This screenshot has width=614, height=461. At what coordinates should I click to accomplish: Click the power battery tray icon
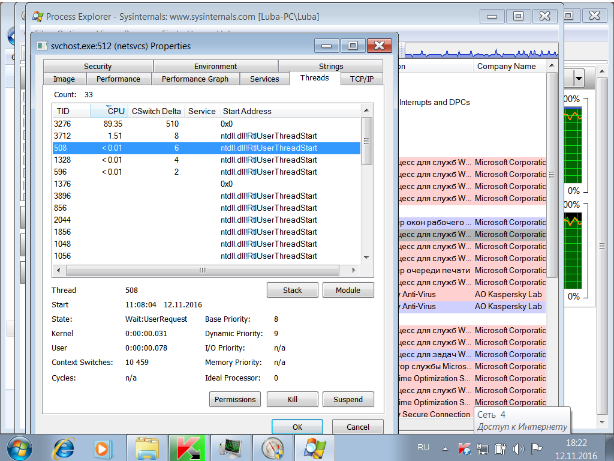(x=500, y=448)
